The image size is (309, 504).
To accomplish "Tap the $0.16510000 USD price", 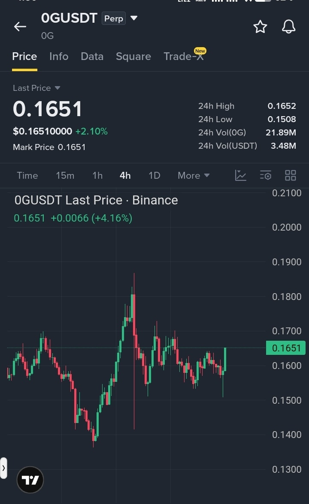I will (x=42, y=131).
